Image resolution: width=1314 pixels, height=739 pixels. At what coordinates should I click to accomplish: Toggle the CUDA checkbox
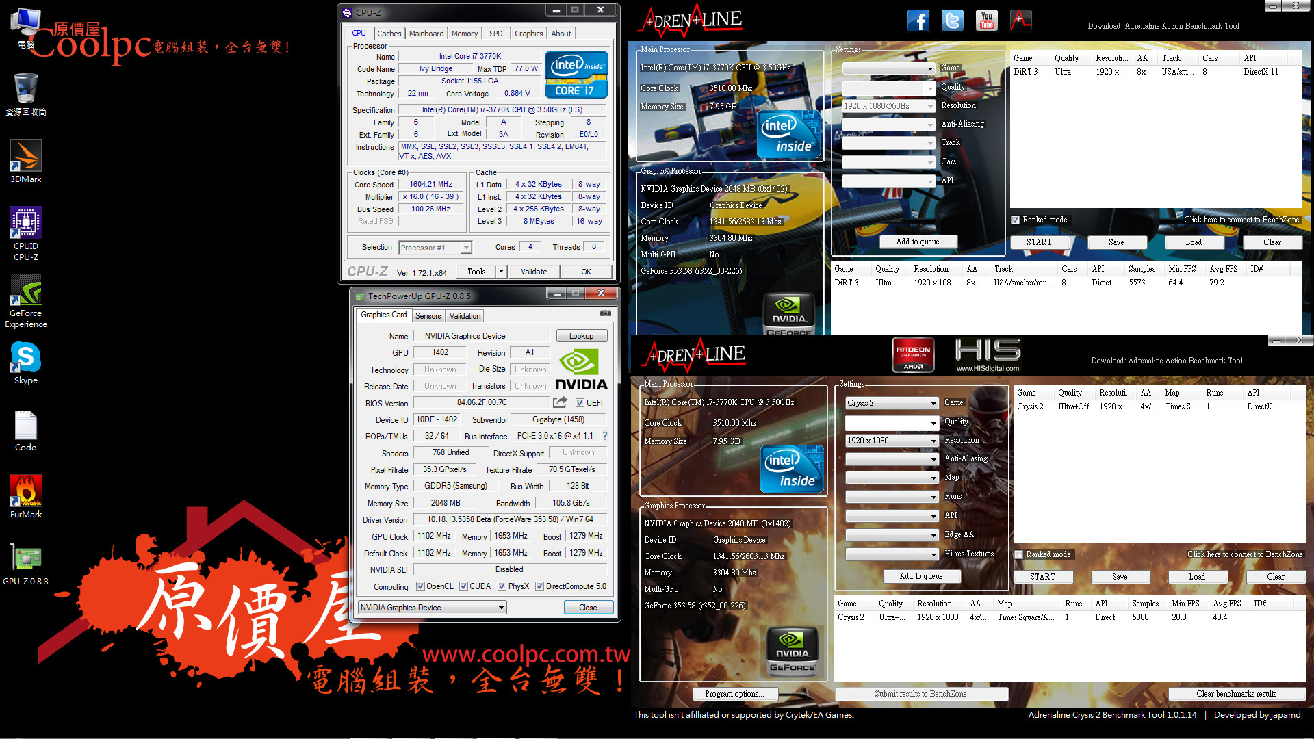pos(463,586)
